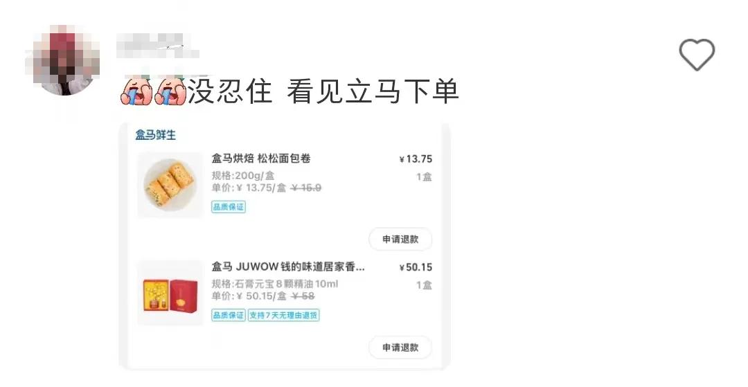The image size is (748, 387).
Task: Tap the 支持7天无理由退货 tag
Action: 283,315
